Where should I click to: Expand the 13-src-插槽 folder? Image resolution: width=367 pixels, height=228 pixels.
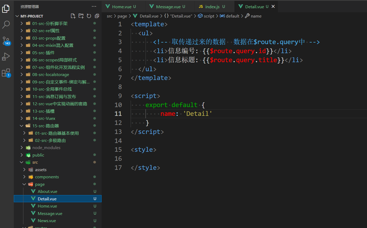coord(58,111)
